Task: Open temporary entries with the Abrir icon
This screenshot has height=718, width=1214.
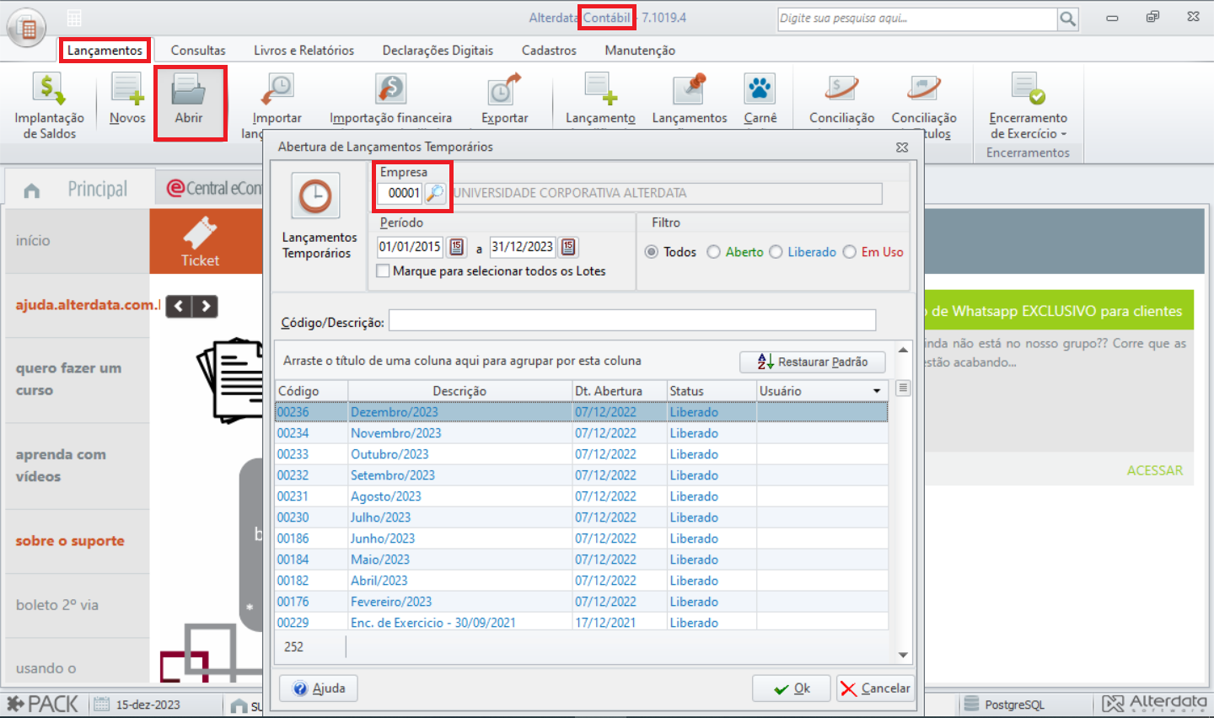Action: click(x=188, y=88)
